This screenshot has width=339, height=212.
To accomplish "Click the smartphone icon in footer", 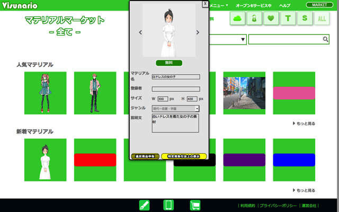I will coord(168,205).
